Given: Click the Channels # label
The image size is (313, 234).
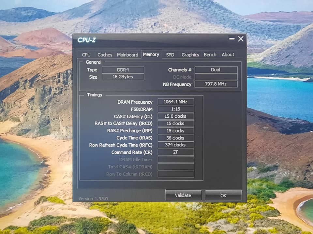Looking at the screenshot, I should (180, 70).
